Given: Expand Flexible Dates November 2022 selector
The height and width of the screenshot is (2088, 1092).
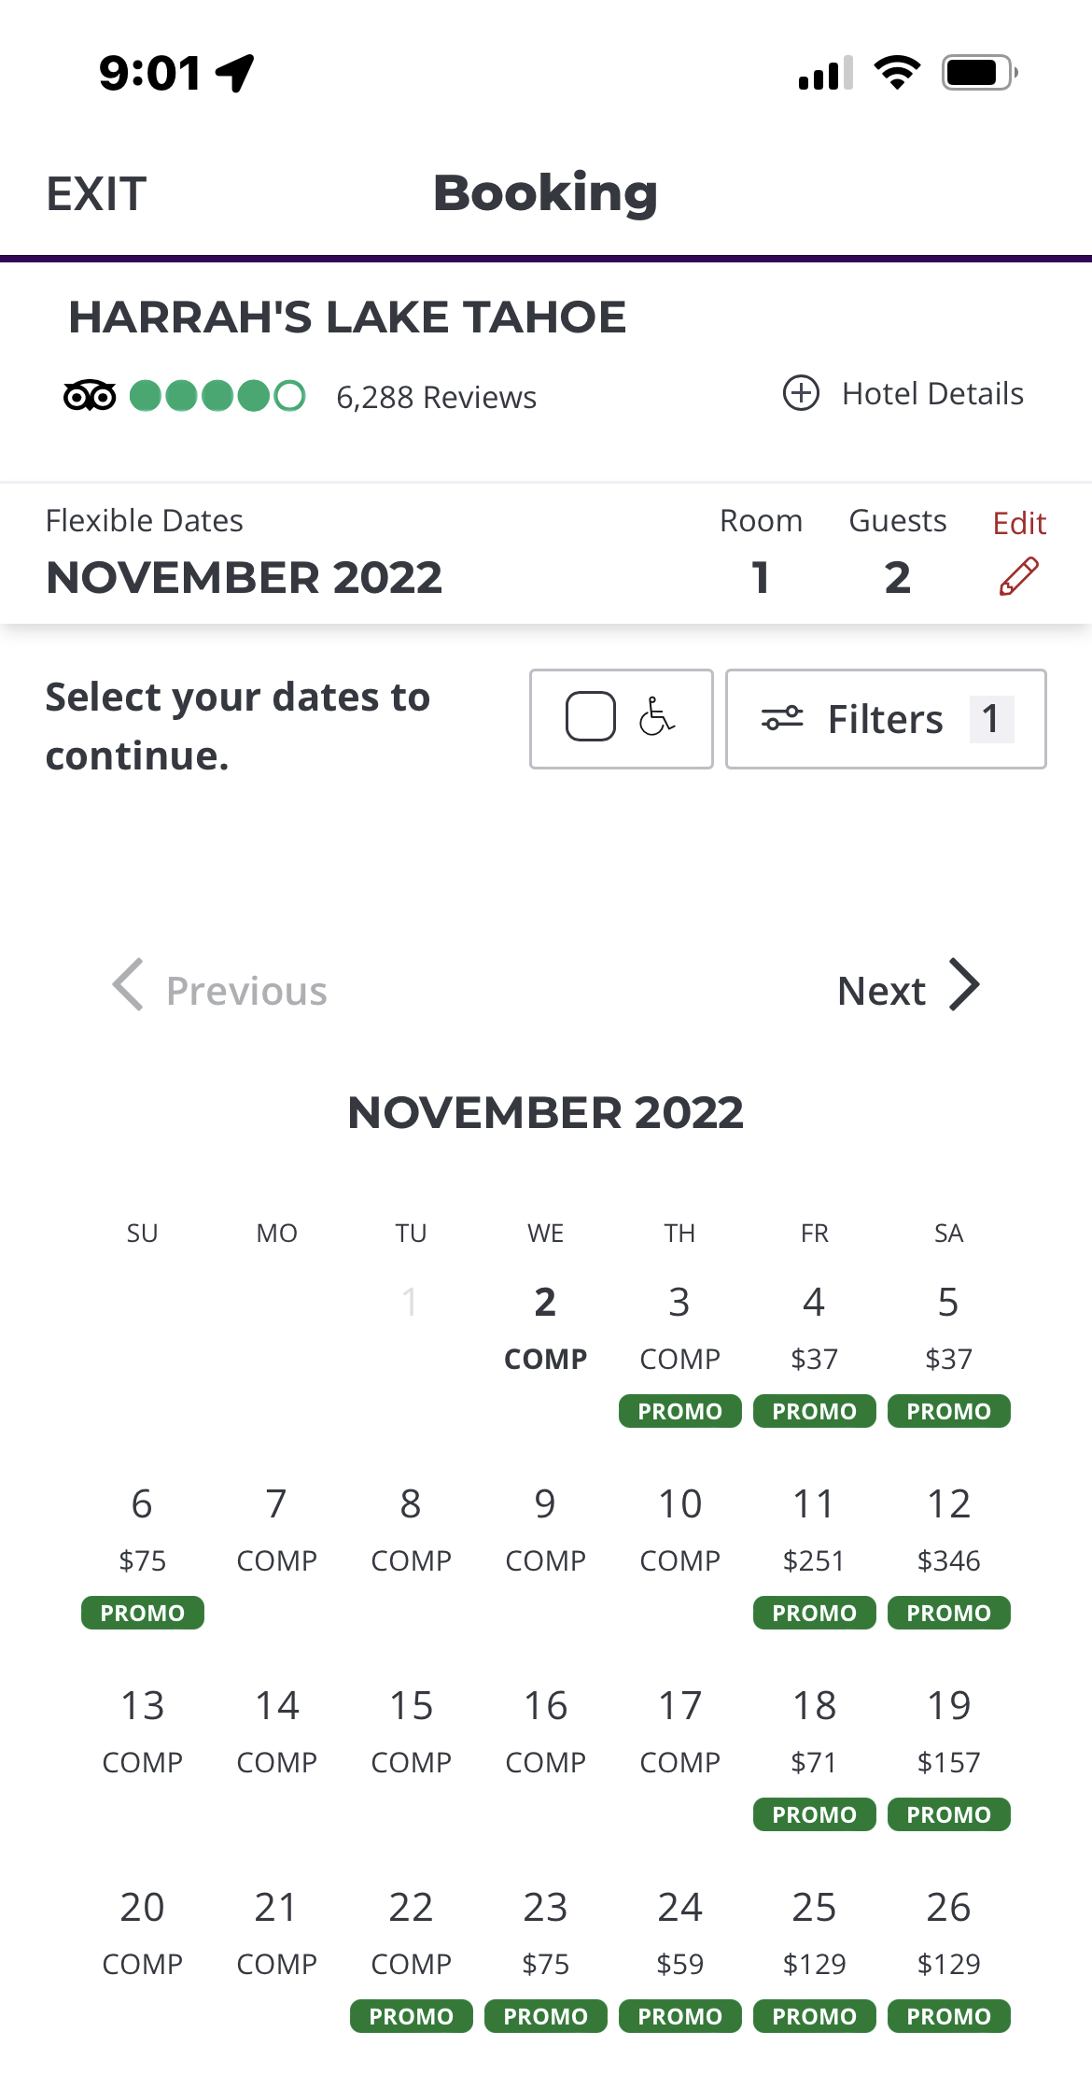Looking at the screenshot, I should coord(244,553).
